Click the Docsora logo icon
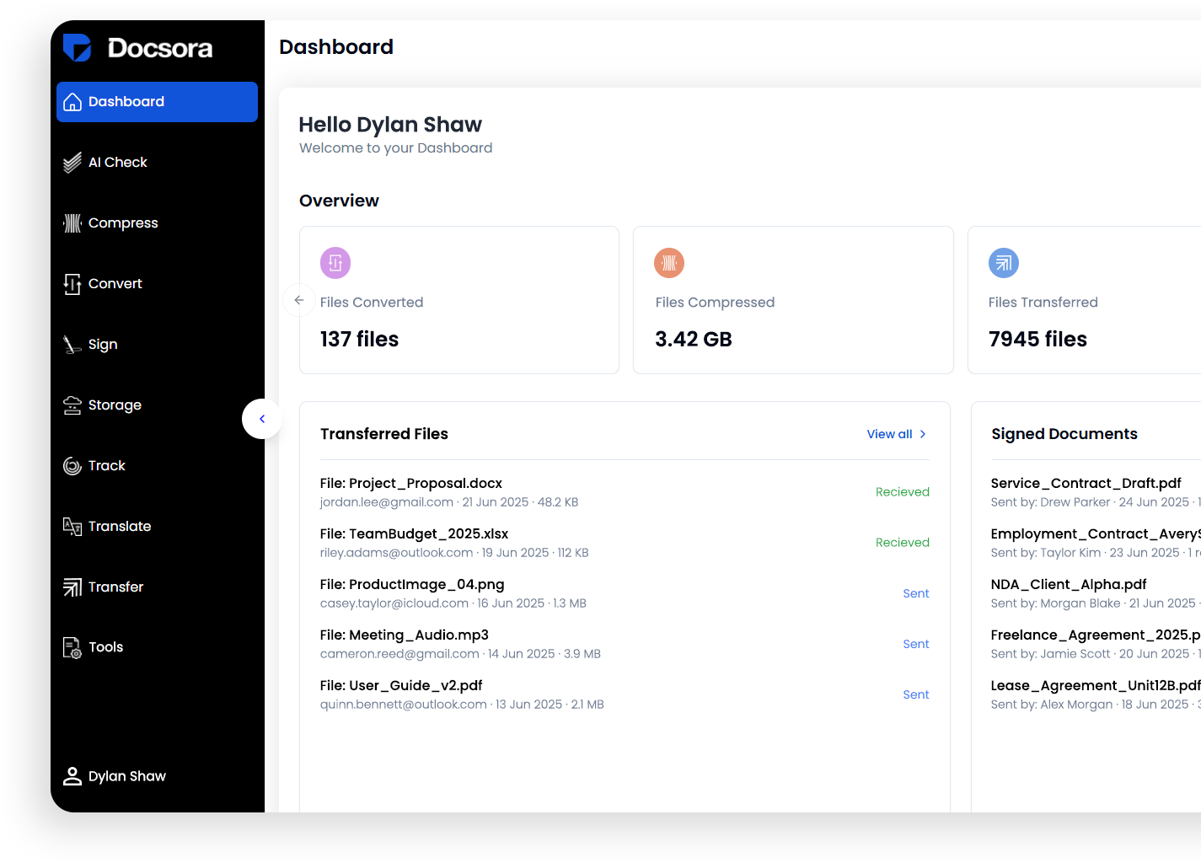The image size is (1201, 863). pos(77,48)
